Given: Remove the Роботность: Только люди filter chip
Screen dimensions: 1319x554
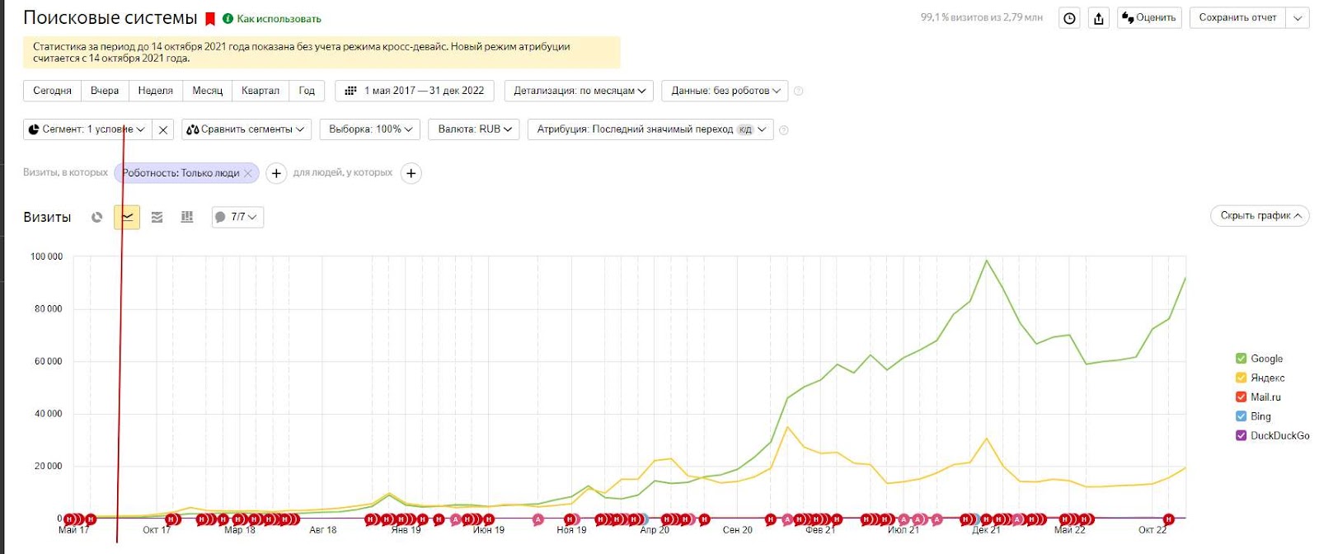Looking at the screenshot, I should [x=248, y=173].
